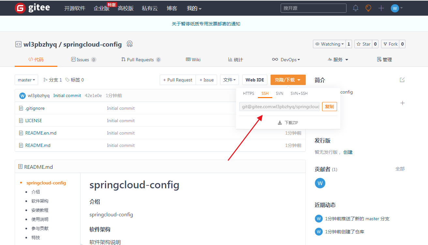428x245 pixels.
Task: Select the SVN clone tab
Action: pyautogui.click(x=279, y=94)
